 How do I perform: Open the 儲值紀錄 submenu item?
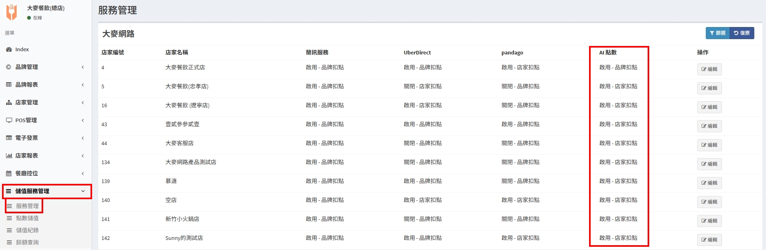(27, 230)
